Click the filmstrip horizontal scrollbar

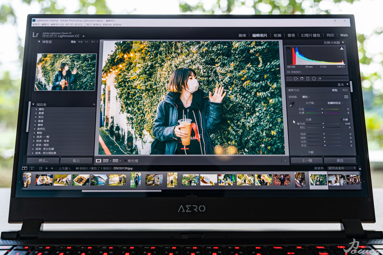click(x=121, y=191)
